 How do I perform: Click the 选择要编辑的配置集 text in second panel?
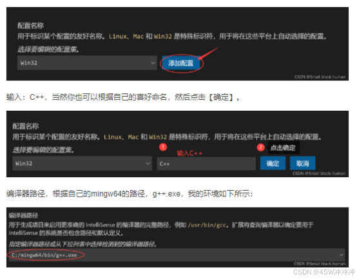tap(43, 149)
